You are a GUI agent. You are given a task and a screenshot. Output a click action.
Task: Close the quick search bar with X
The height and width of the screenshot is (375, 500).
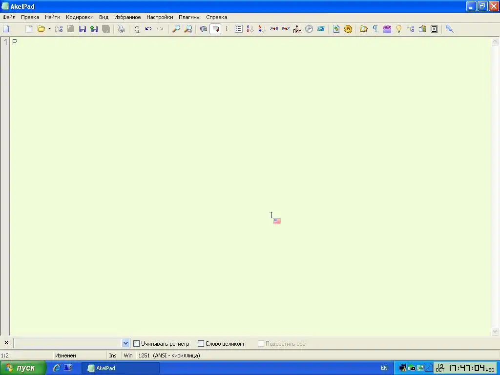pos(6,343)
